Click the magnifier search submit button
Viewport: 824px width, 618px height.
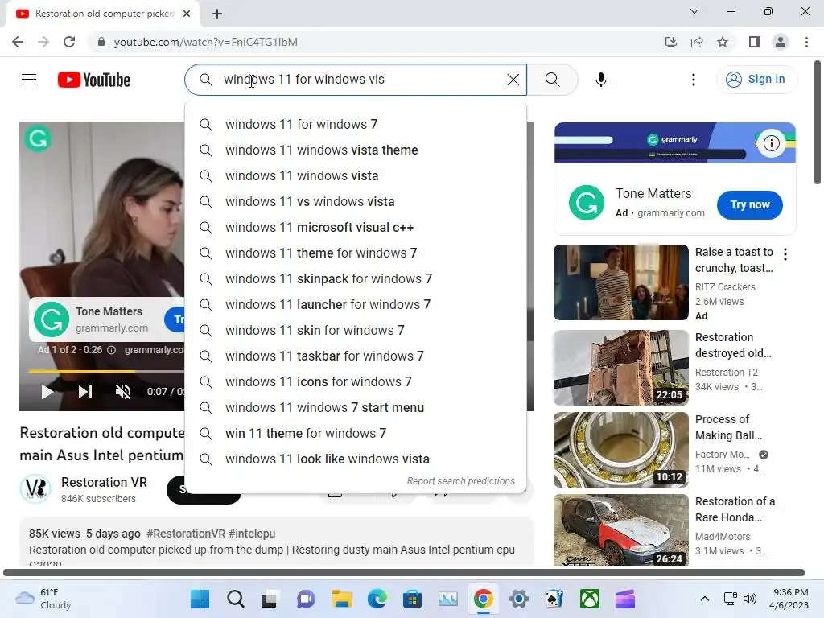click(552, 80)
